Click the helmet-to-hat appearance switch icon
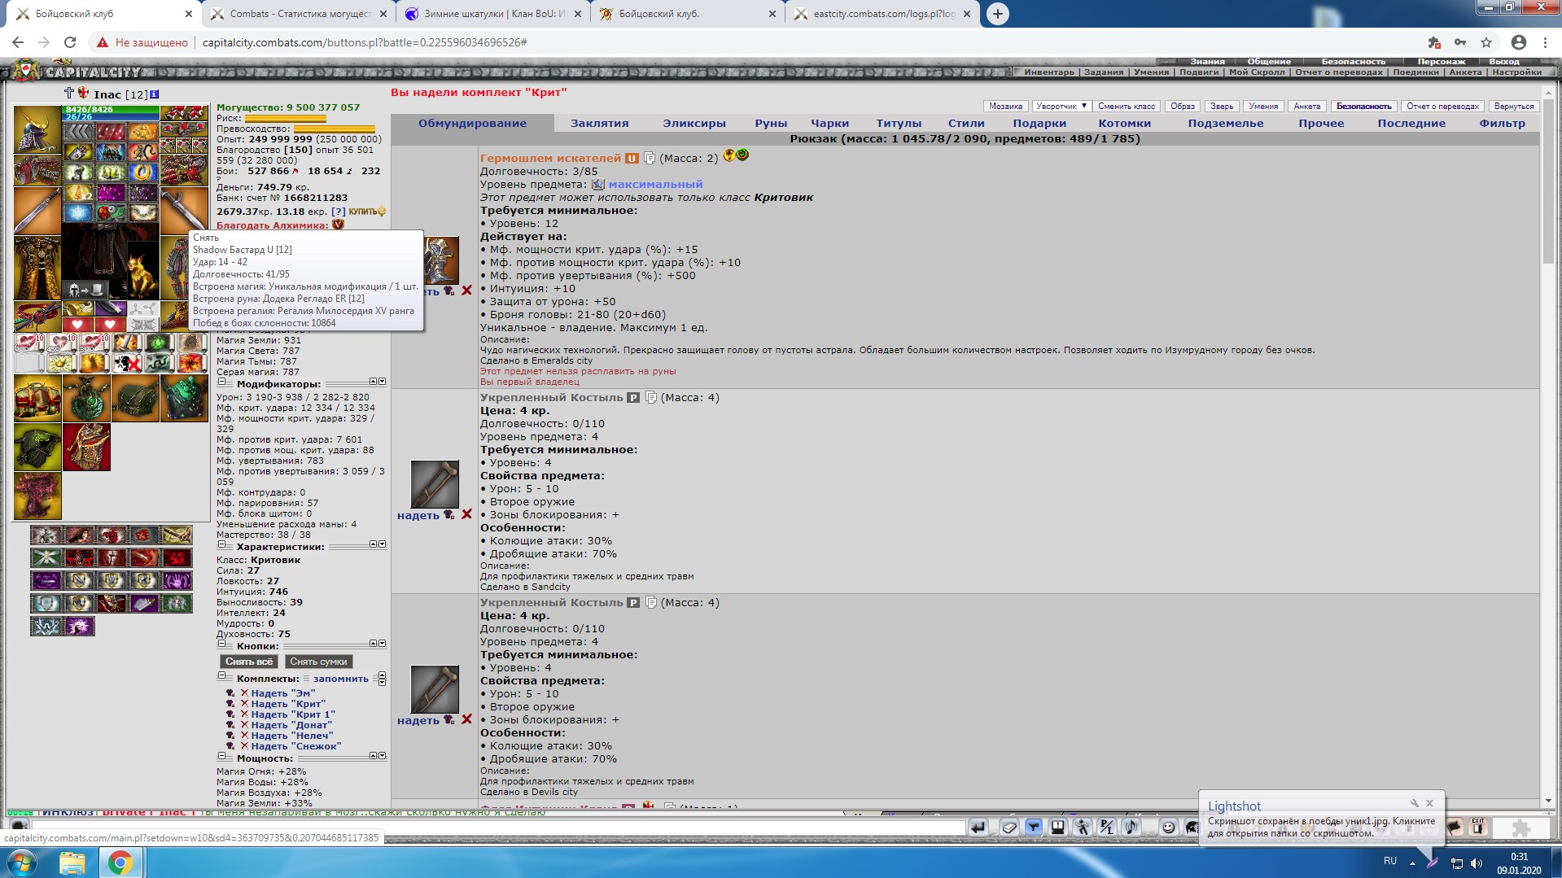The width and height of the screenshot is (1562, 878). coord(85,290)
